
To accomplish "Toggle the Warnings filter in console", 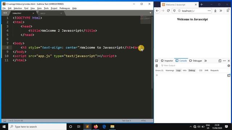I will click(170, 70).
